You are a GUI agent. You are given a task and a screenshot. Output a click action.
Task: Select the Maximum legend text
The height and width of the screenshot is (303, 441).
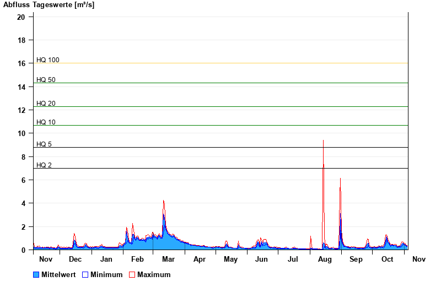click(x=154, y=274)
